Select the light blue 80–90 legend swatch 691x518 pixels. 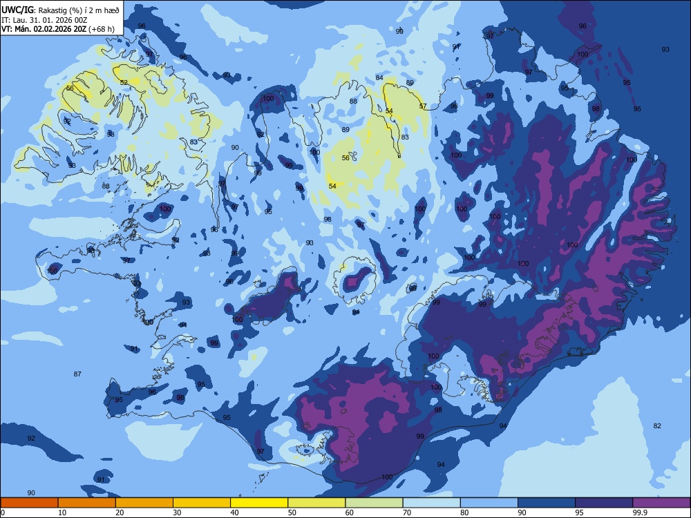489,503
